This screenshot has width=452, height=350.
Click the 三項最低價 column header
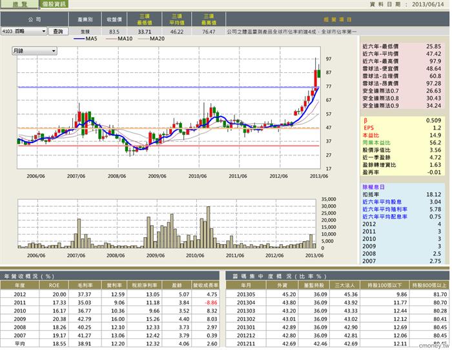tap(145, 19)
